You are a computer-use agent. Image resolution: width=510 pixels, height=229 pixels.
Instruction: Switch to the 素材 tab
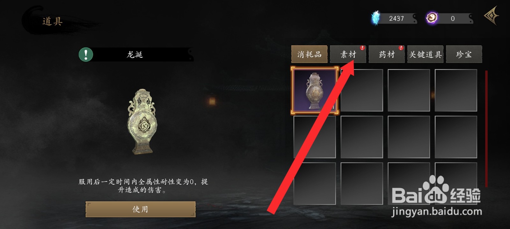348,54
